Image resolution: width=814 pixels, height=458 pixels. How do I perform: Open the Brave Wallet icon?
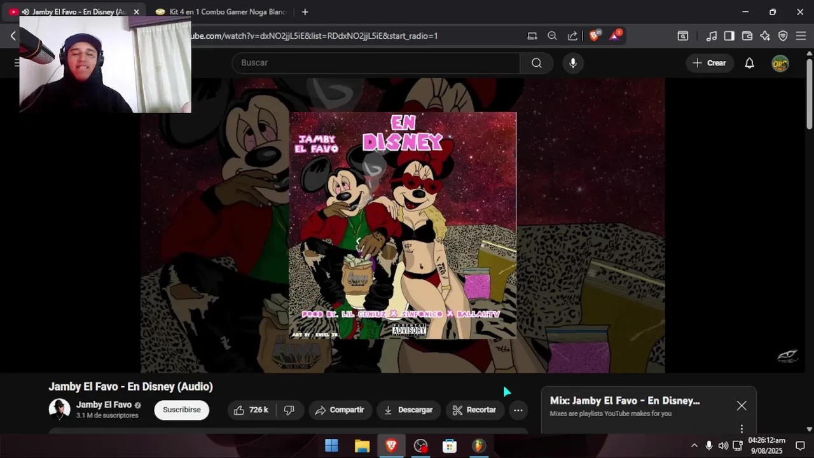click(747, 36)
